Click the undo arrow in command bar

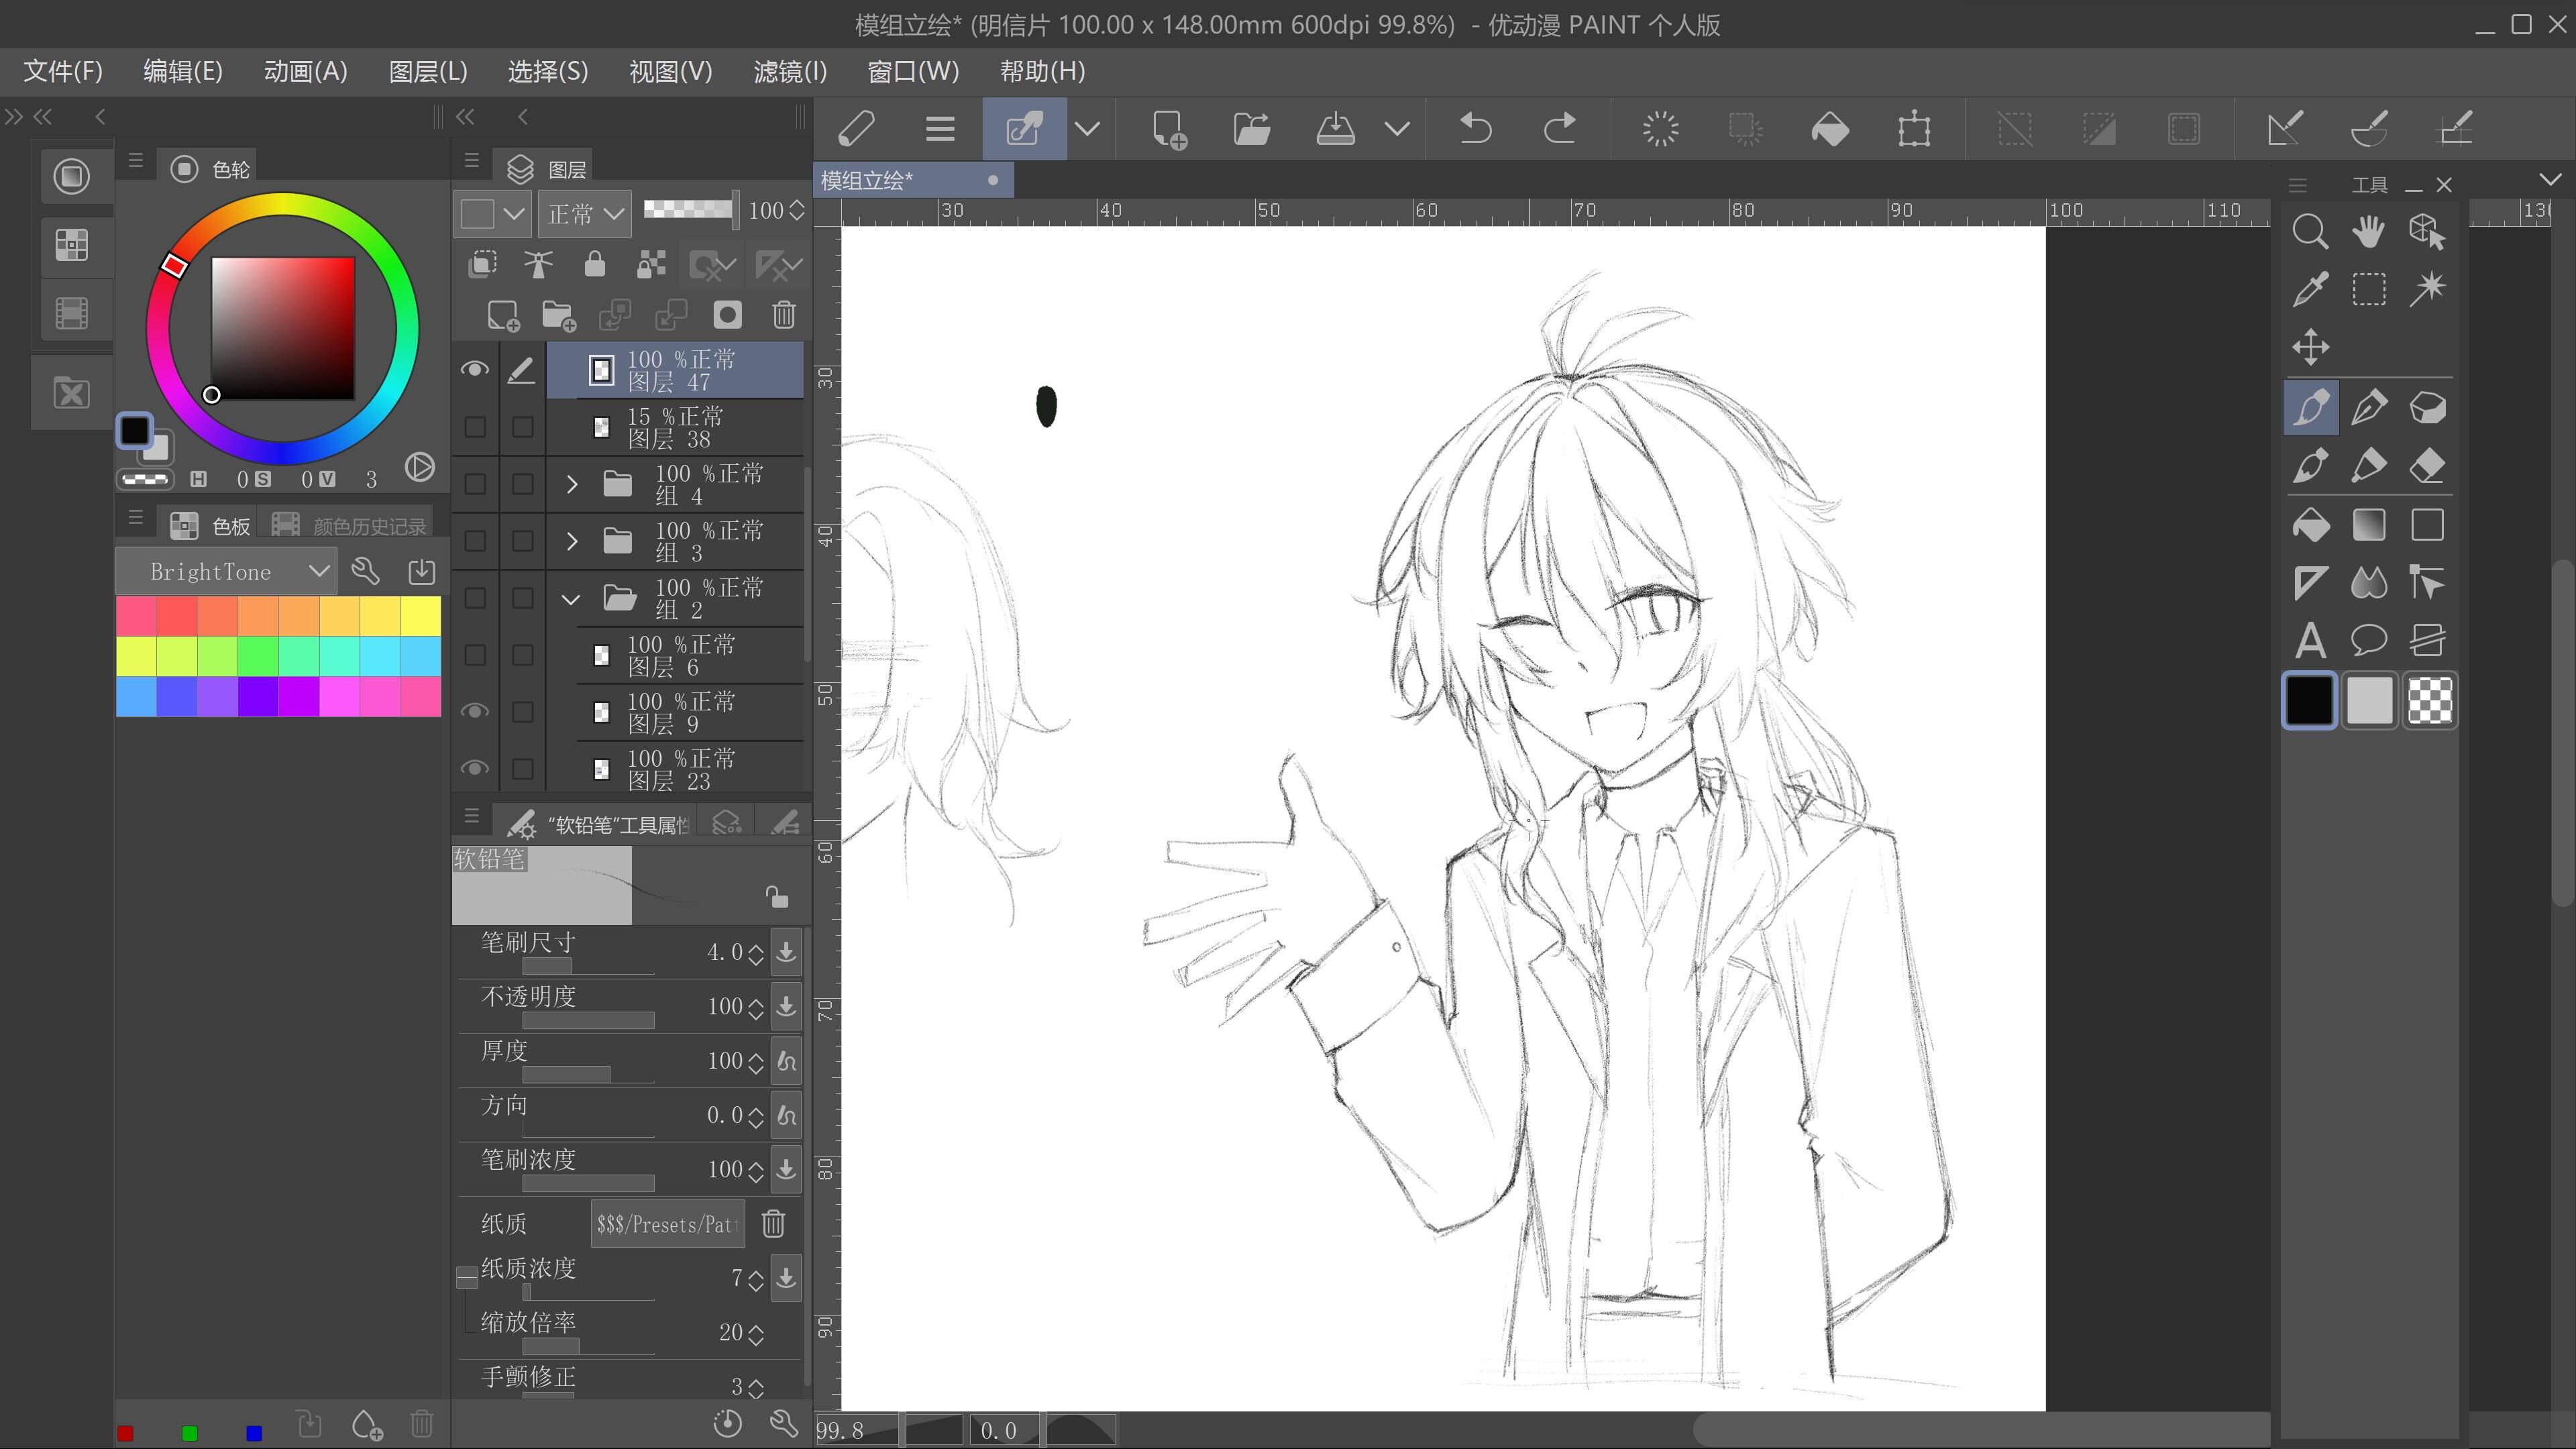tap(1476, 129)
